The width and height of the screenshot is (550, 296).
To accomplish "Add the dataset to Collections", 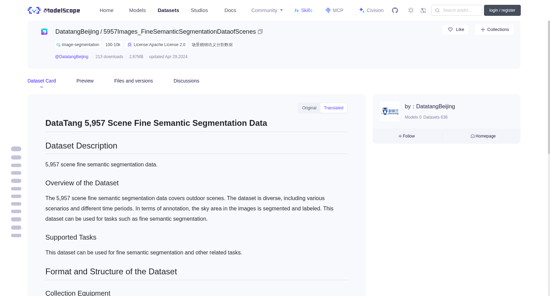I will [x=494, y=30].
